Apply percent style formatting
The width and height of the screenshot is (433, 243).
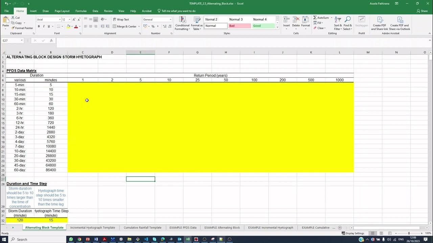(153, 26)
